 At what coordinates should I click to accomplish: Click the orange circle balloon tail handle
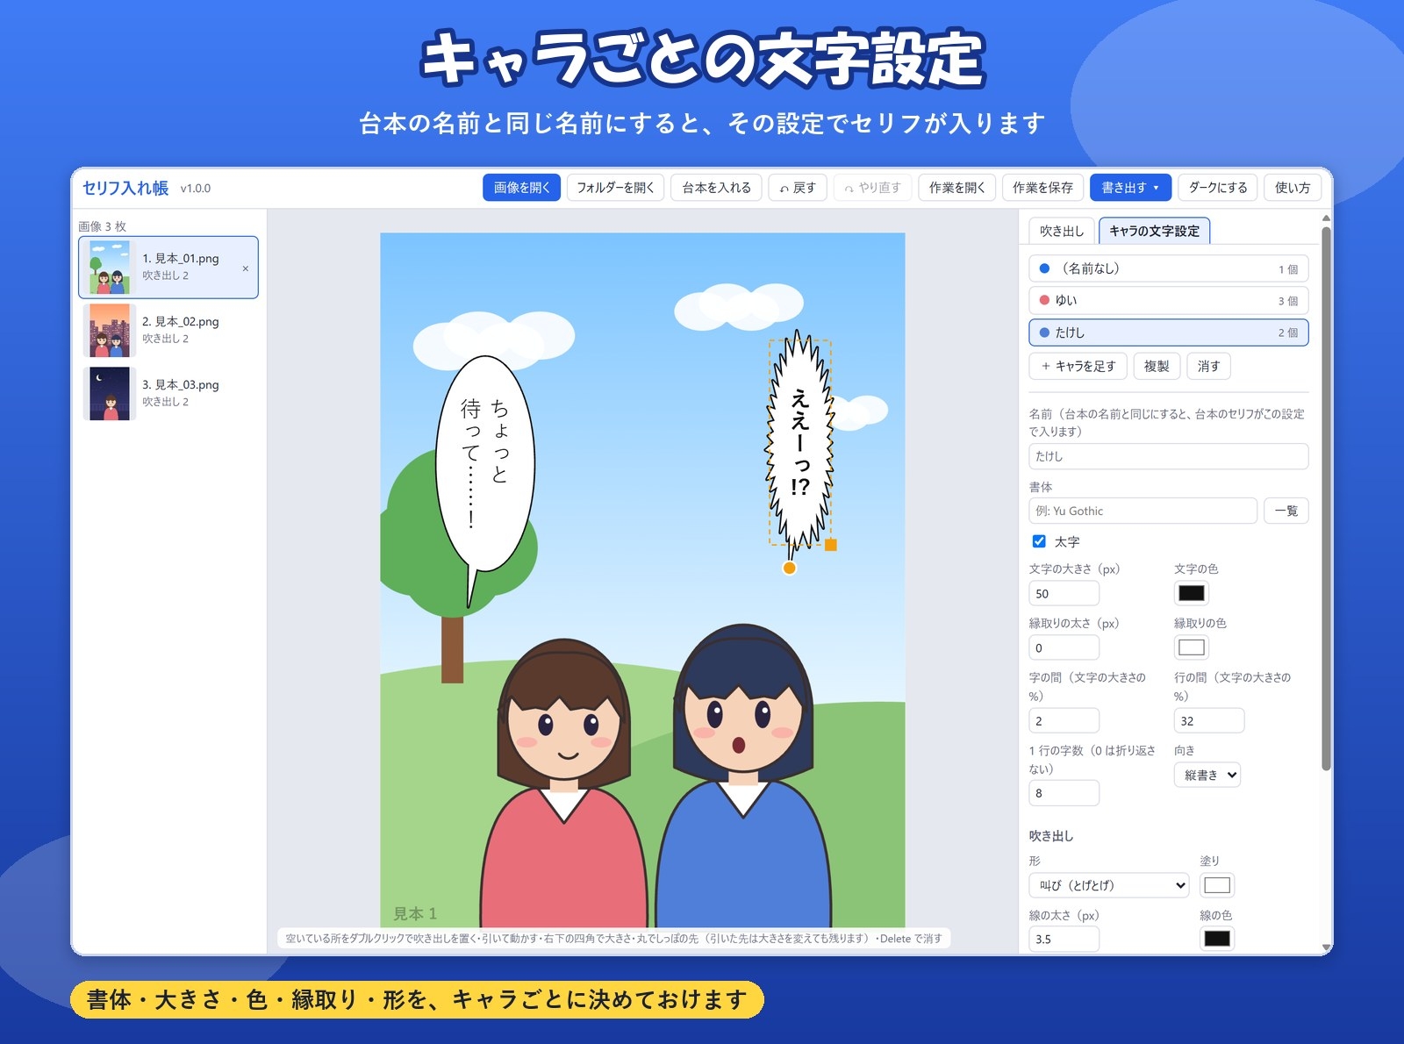click(790, 568)
